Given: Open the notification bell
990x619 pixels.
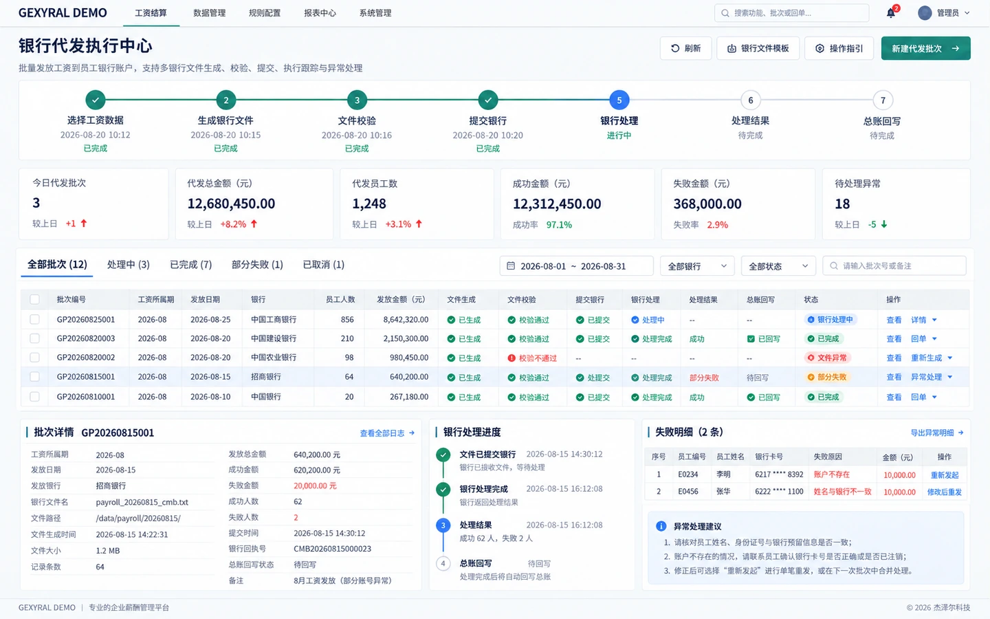Looking at the screenshot, I should (x=890, y=13).
